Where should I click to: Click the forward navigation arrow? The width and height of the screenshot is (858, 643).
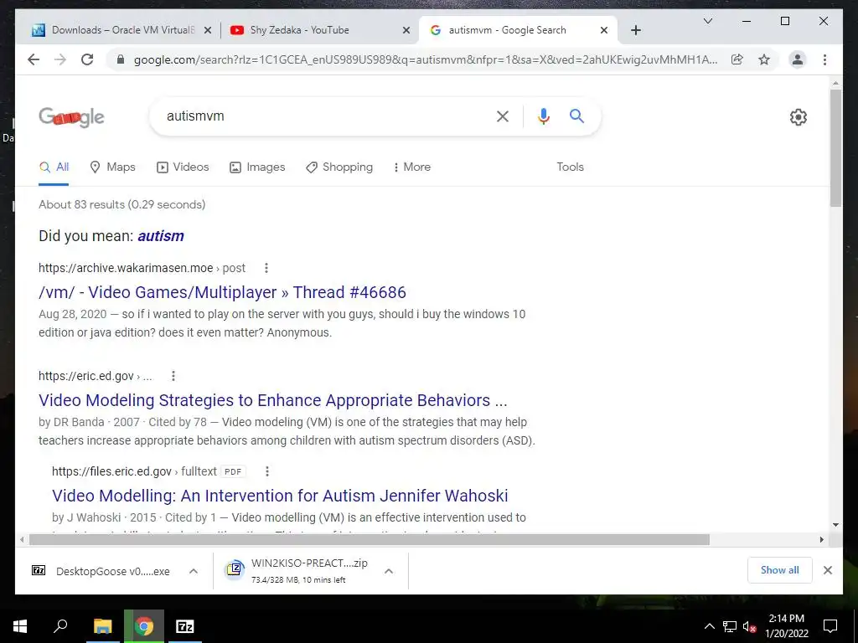60,59
